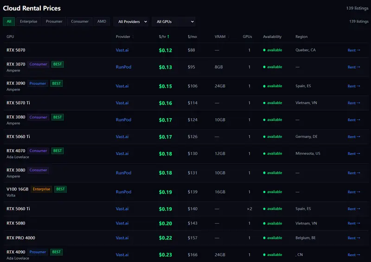Rent the RTX 5070 Ti in Vietnam
Viewport: 371px width, 262px height.
tap(354, 103)
